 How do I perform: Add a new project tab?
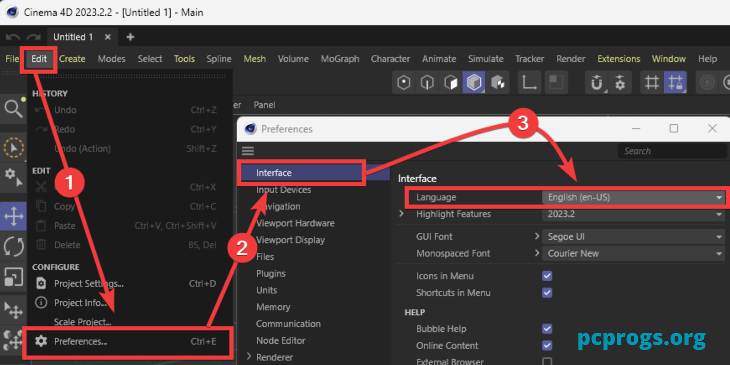[130, 37]
